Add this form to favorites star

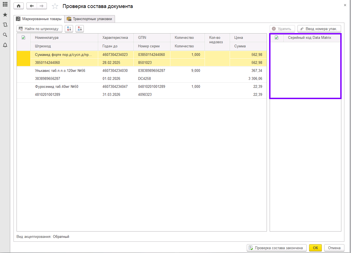55,6
